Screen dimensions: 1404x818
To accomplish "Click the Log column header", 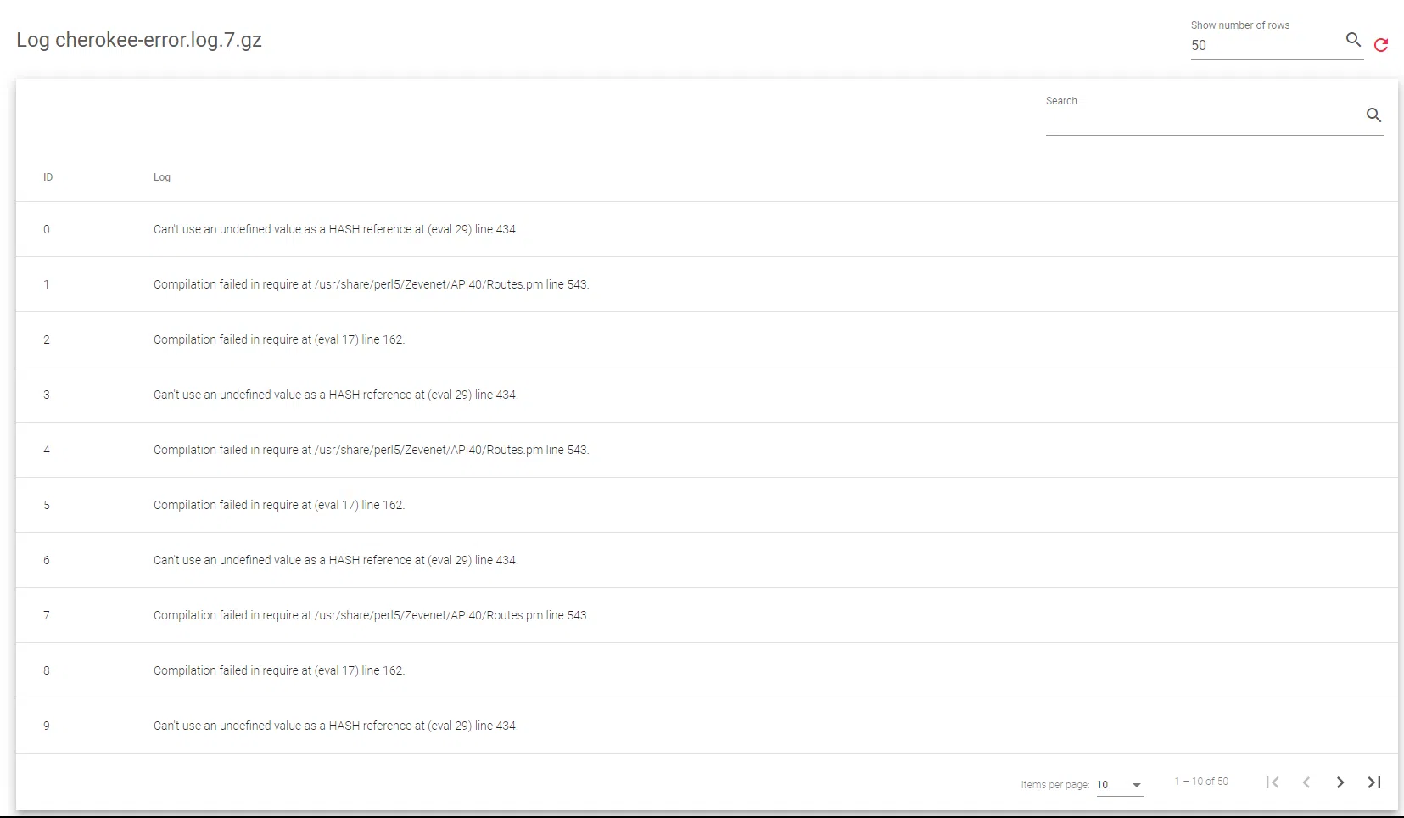I will point(162,177).
